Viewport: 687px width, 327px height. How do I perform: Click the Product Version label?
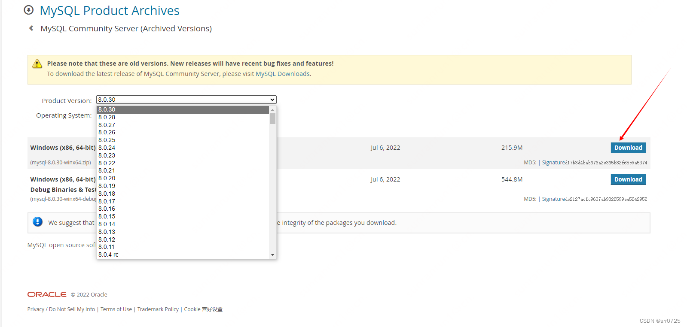[x=67, y=101]
